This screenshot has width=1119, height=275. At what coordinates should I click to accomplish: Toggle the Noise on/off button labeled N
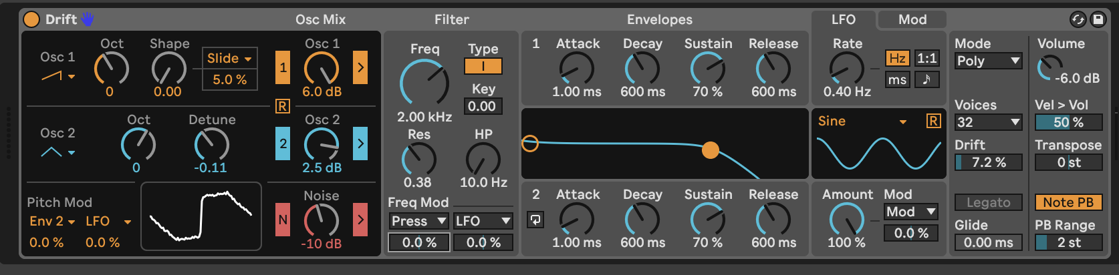[283, 220]
